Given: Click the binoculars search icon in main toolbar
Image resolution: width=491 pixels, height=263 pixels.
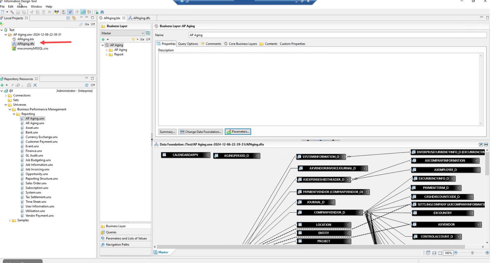Looking at the screenshot, I should click(102, 12).
